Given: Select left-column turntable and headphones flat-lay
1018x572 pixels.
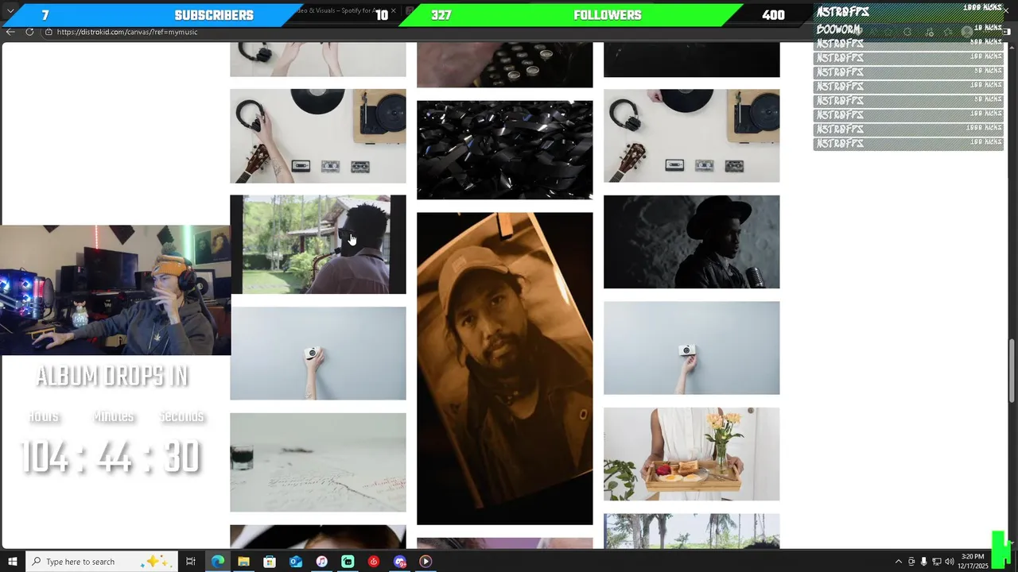Looking at the screenshot, I should click(x=318, y=136).
